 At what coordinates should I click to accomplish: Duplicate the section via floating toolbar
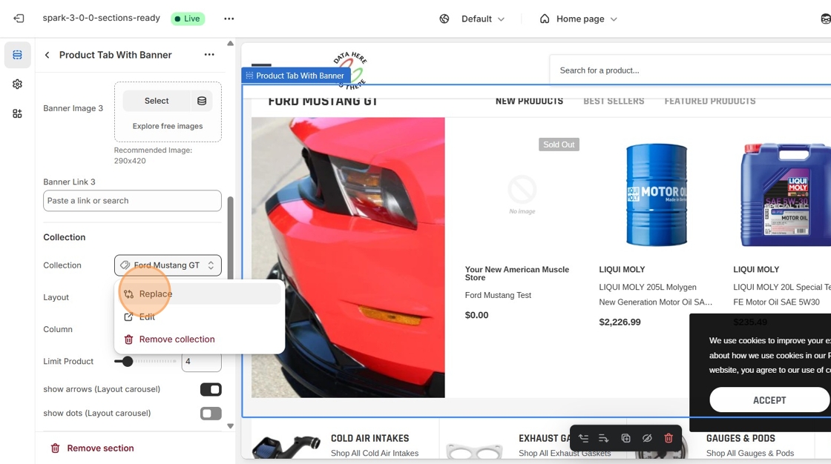pyautogui.click(x=626, y=438)
